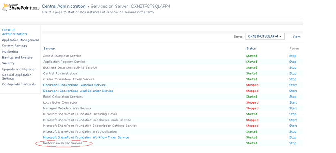Click Started status of PerformancePoint Service
The image size is (336, 153).
pos(251,143)
